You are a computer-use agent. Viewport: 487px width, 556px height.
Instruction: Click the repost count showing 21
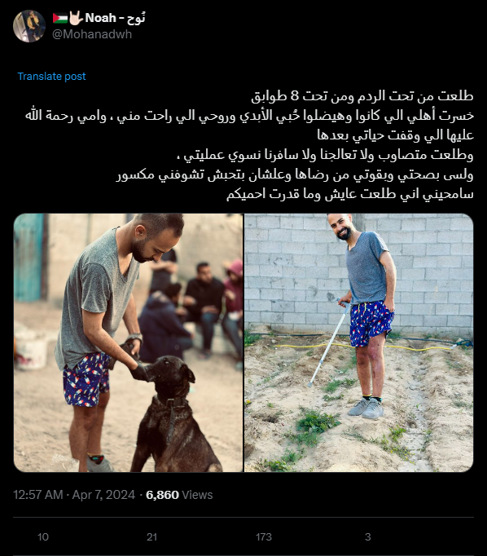tap(151, 537)
